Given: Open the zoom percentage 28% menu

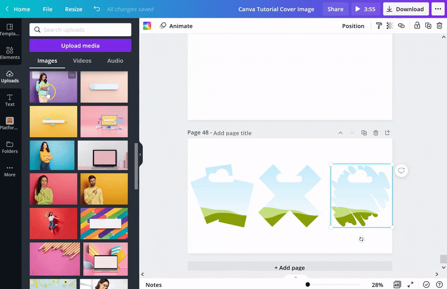Looking at the screenshot, I should 378,285.
